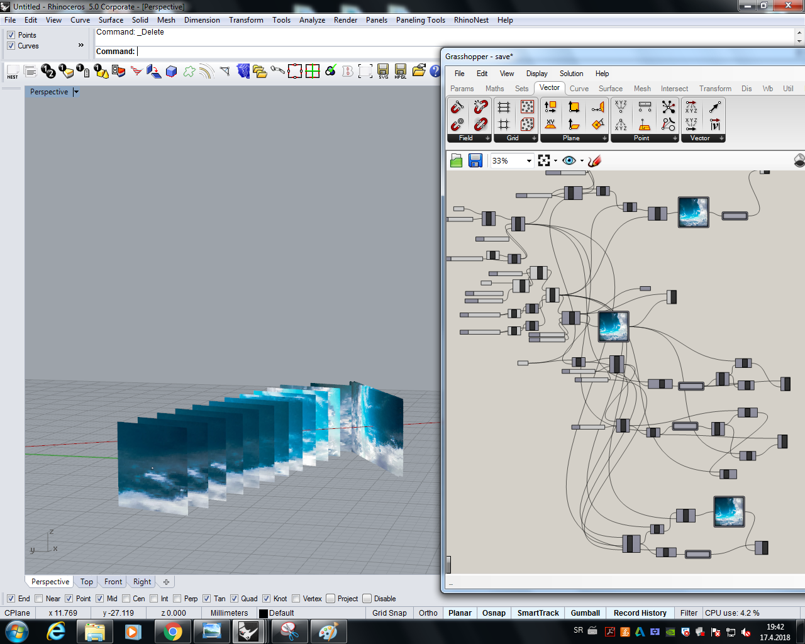Viewport: 805px width, 644px height.
Task: Enable the Project osnap checkbox
Action: coord(330,599)
